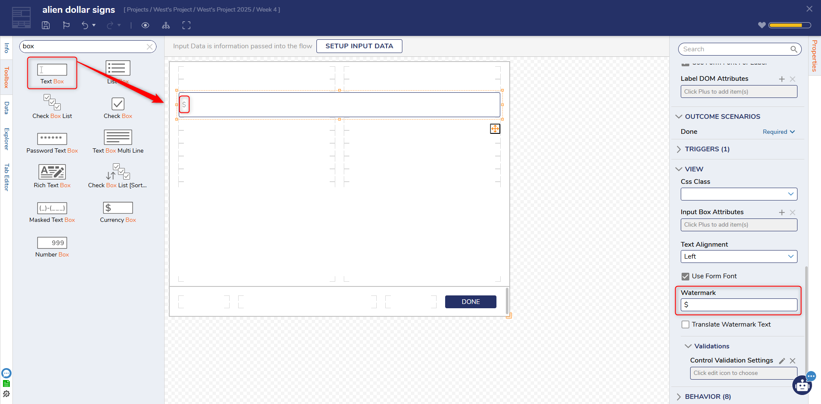Expand the BEHAVIOR (8) section
This screenshot has width=821, height=404.
708,397
